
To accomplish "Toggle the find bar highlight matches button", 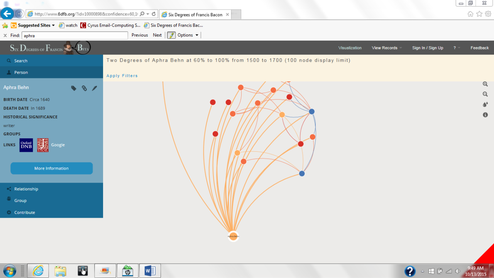I will pos(171,35).
